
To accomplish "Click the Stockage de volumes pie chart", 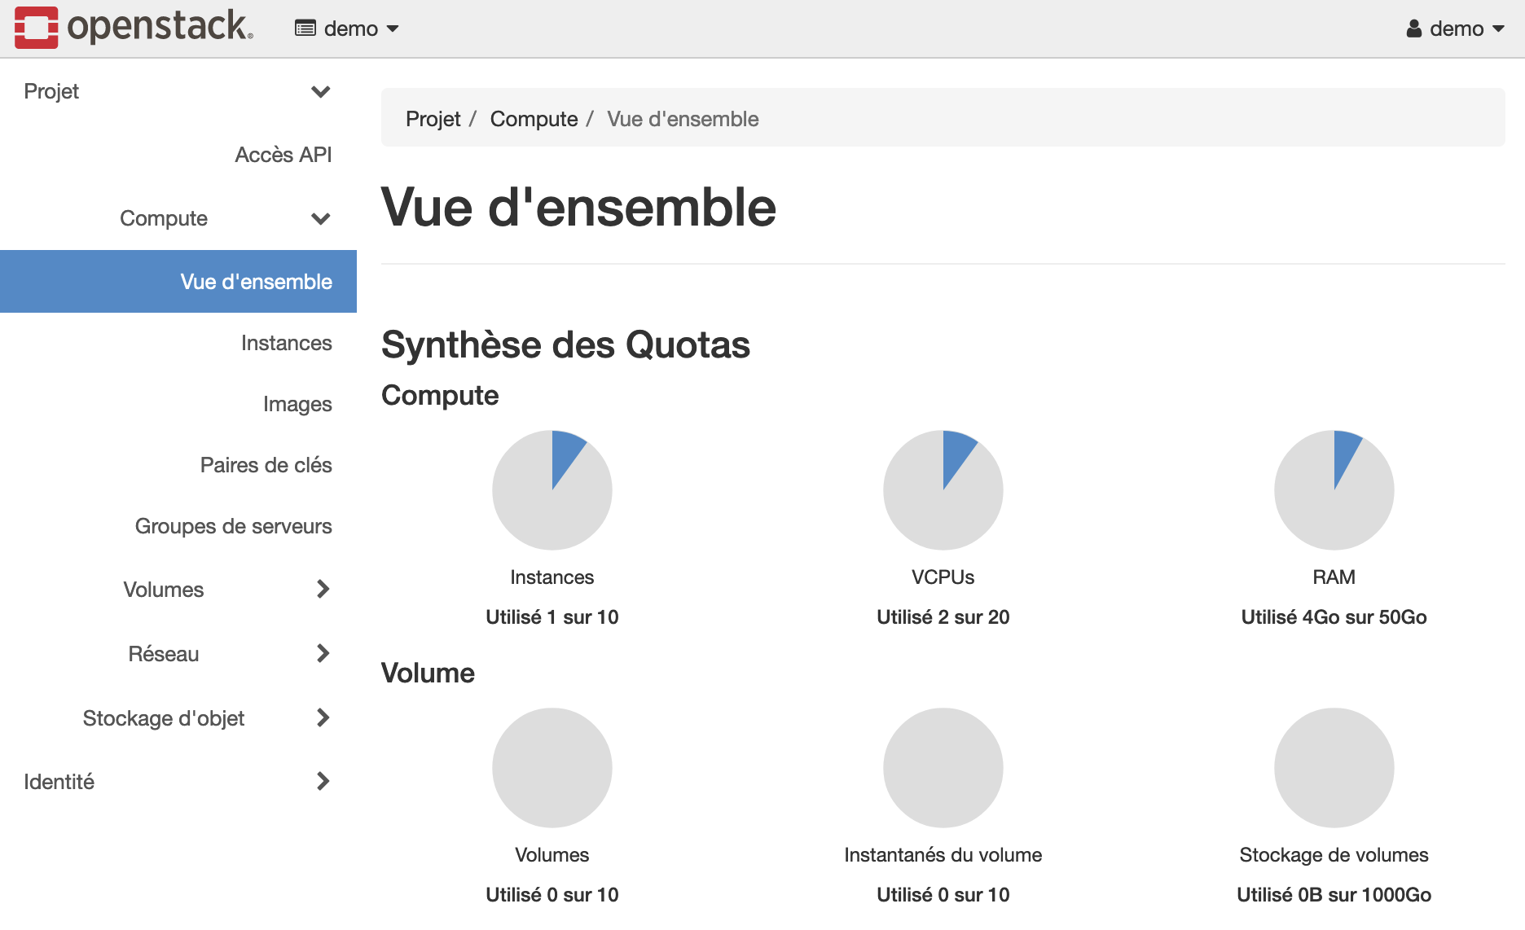I will (x=1334, y=767).
